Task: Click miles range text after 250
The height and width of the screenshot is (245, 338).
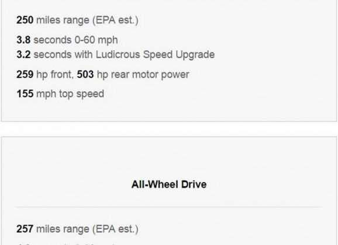Action: point(63,20)
